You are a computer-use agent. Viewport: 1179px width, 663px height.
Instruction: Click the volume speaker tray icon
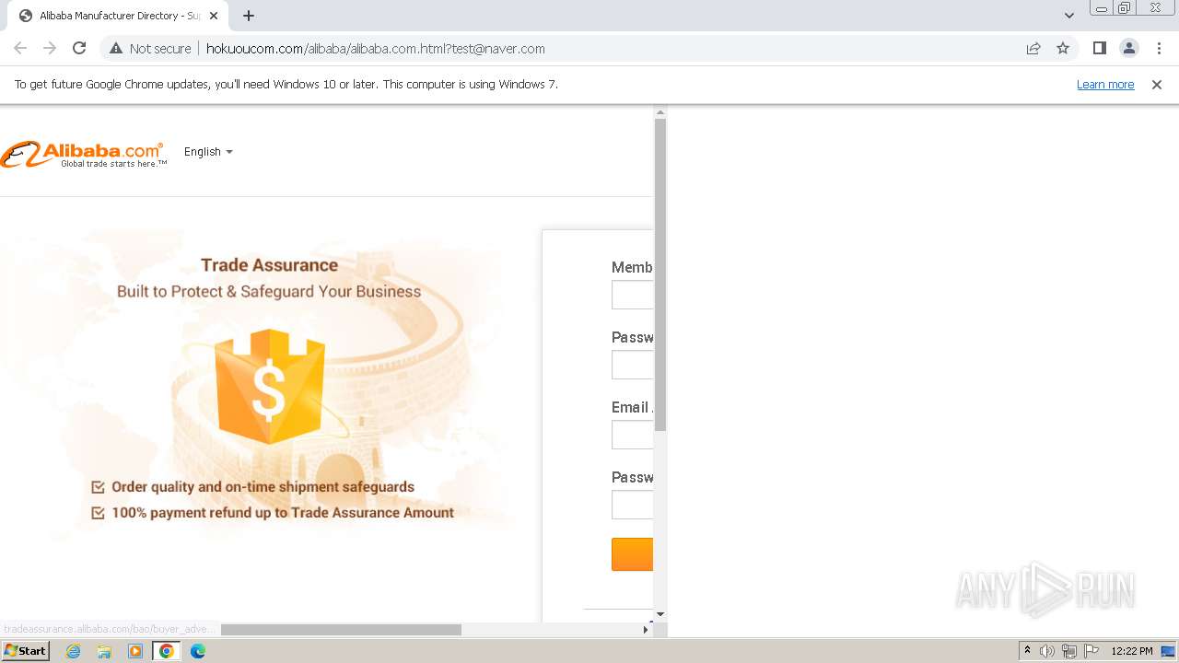coord(1047,651)
